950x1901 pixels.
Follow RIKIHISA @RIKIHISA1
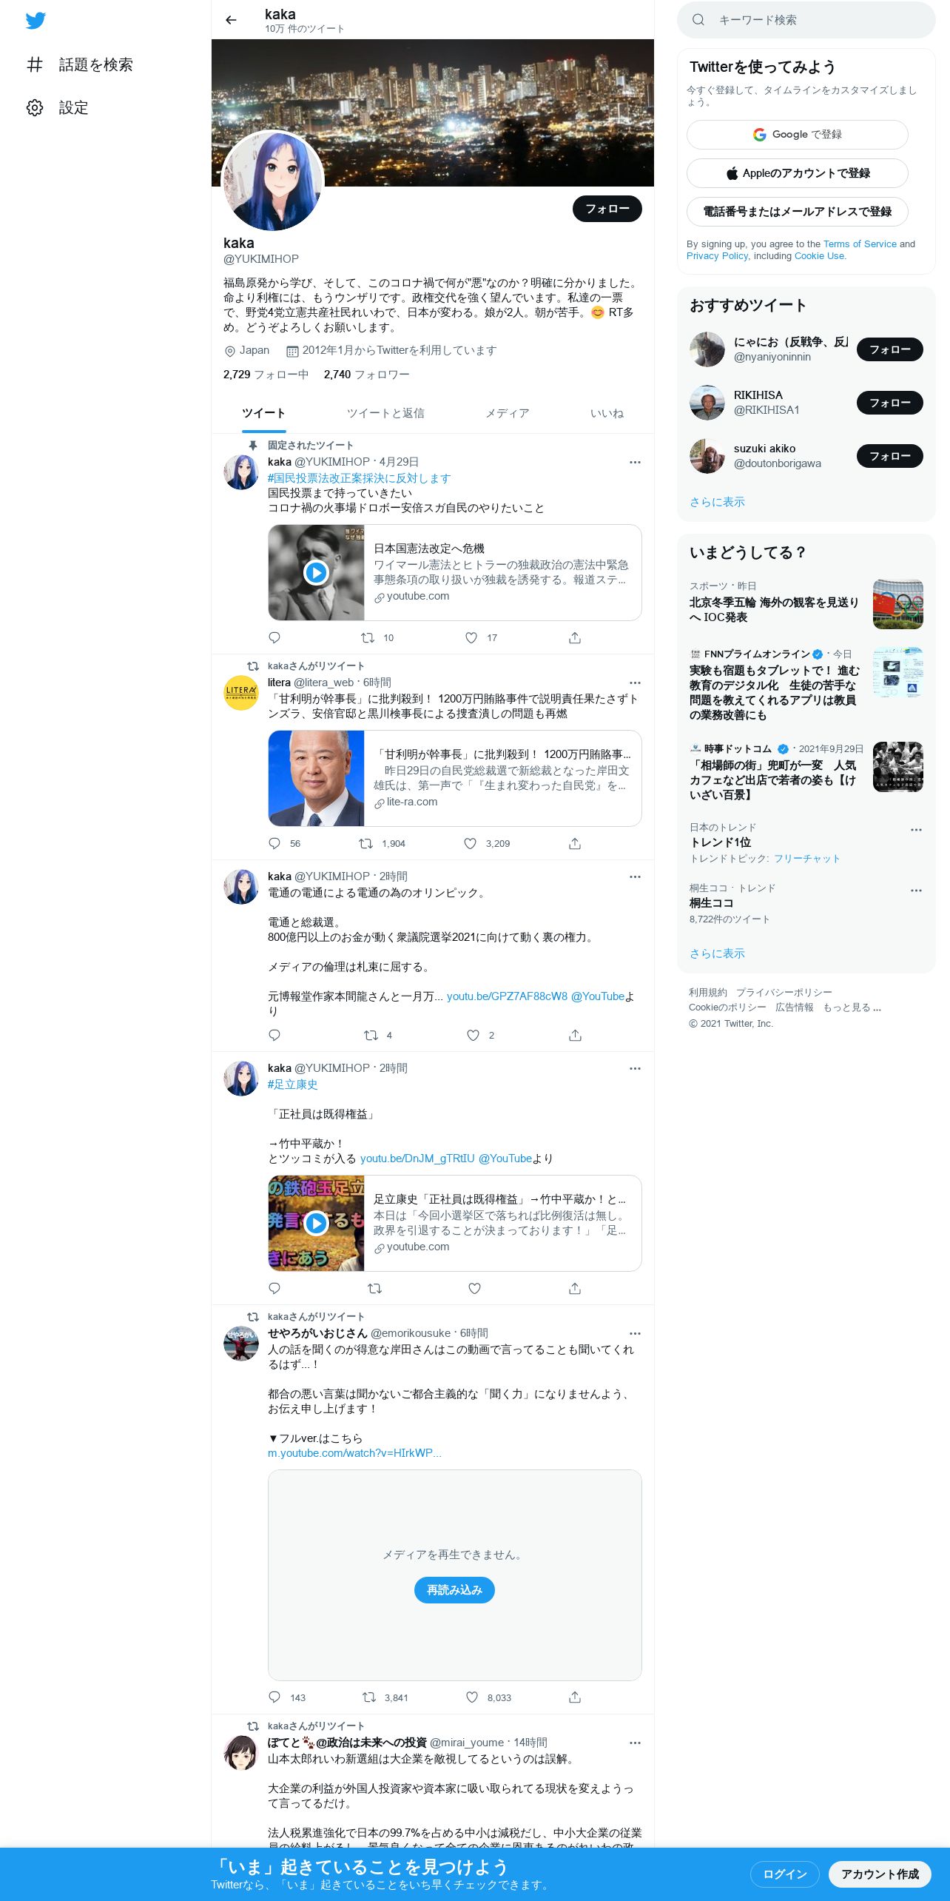(x=889, y=403)
